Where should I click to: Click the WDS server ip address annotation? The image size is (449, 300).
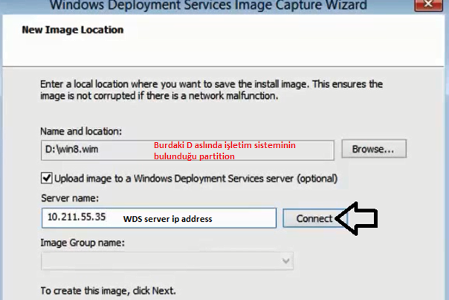(167, 219)
